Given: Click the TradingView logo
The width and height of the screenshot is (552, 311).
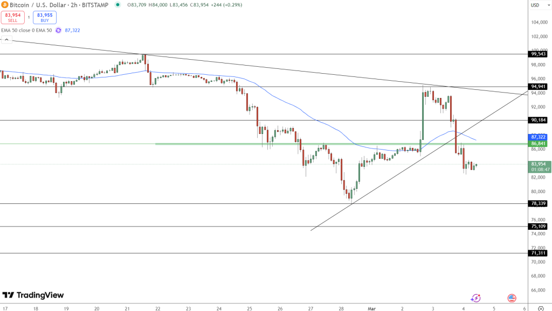Looking at the screenshot, I should coord(33,295).
